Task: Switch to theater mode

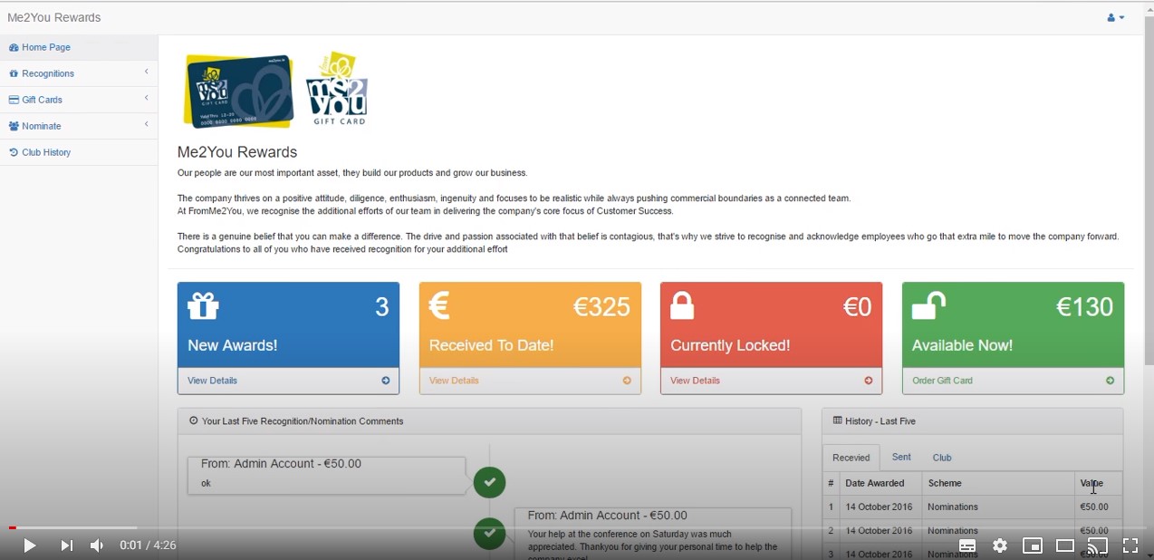Action: click(x=1065, y=546)
